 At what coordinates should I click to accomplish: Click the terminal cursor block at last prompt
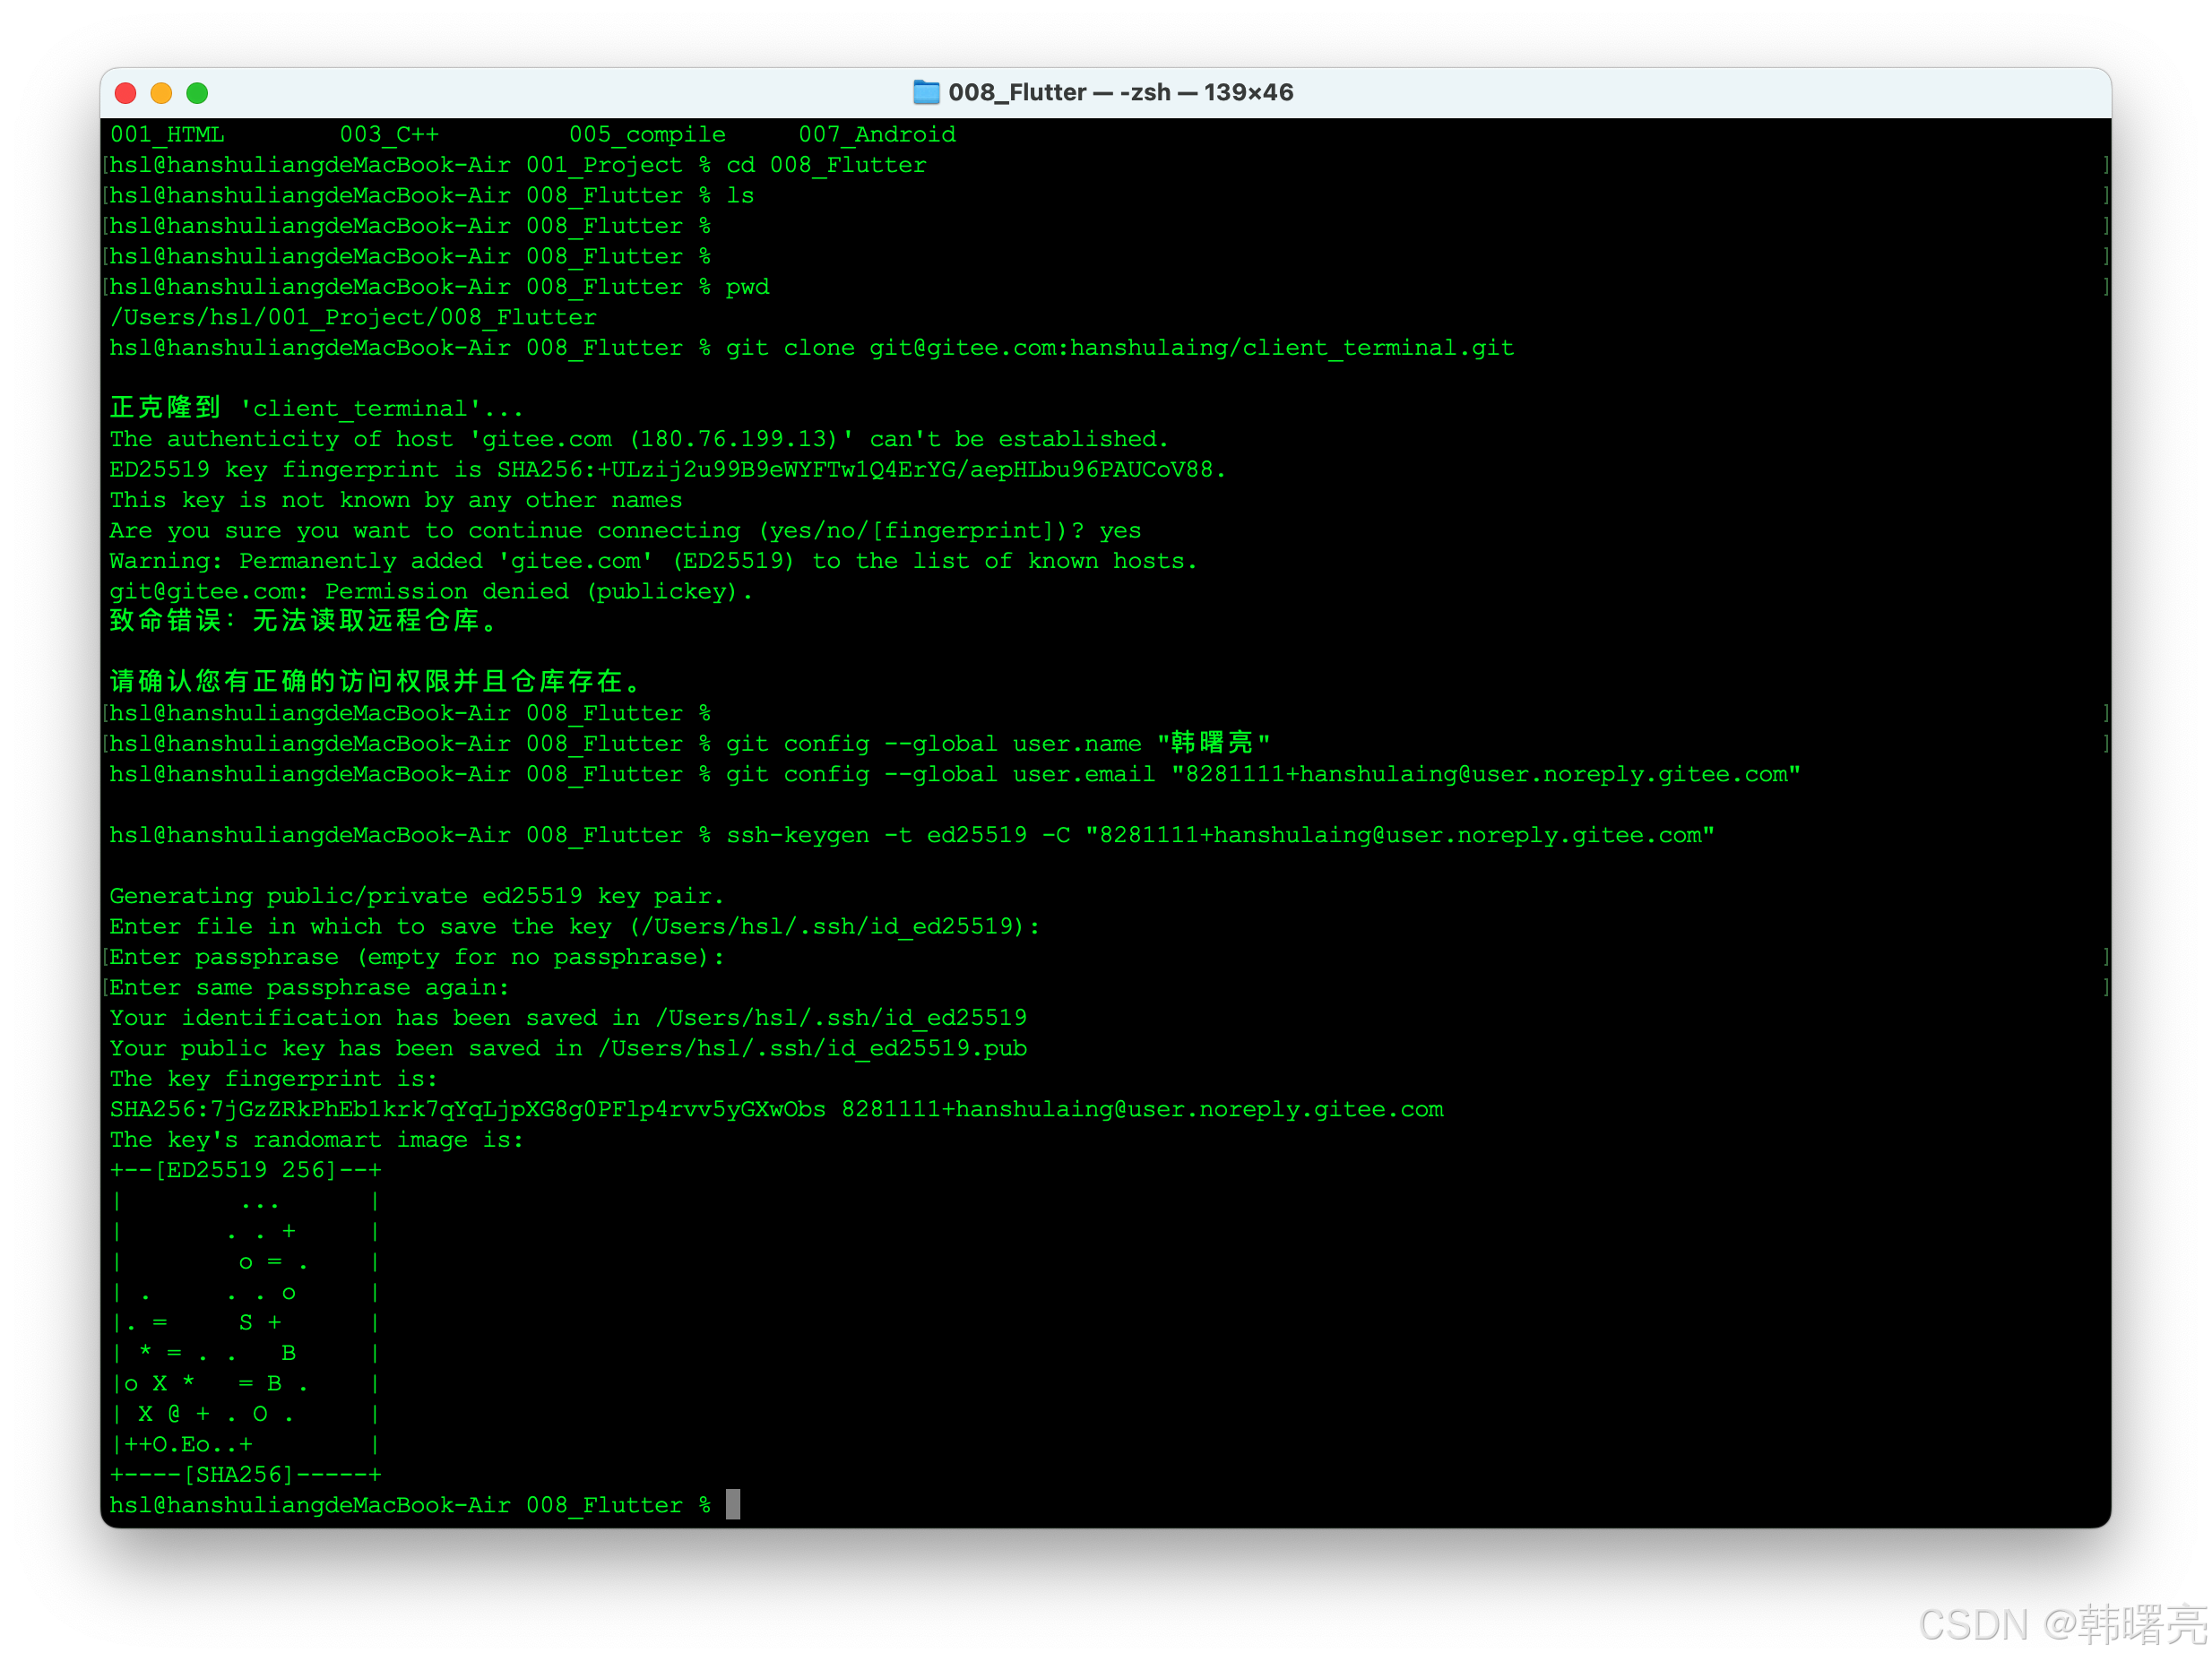coord(733,1505)
